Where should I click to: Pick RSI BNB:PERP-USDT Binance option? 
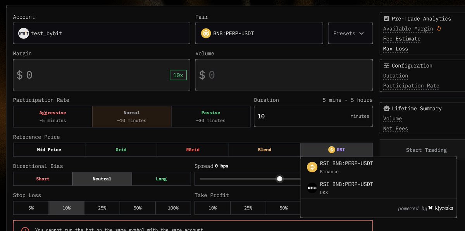pos(379,167)
